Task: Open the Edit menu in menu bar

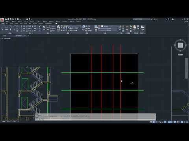Action: click(14, 22)
